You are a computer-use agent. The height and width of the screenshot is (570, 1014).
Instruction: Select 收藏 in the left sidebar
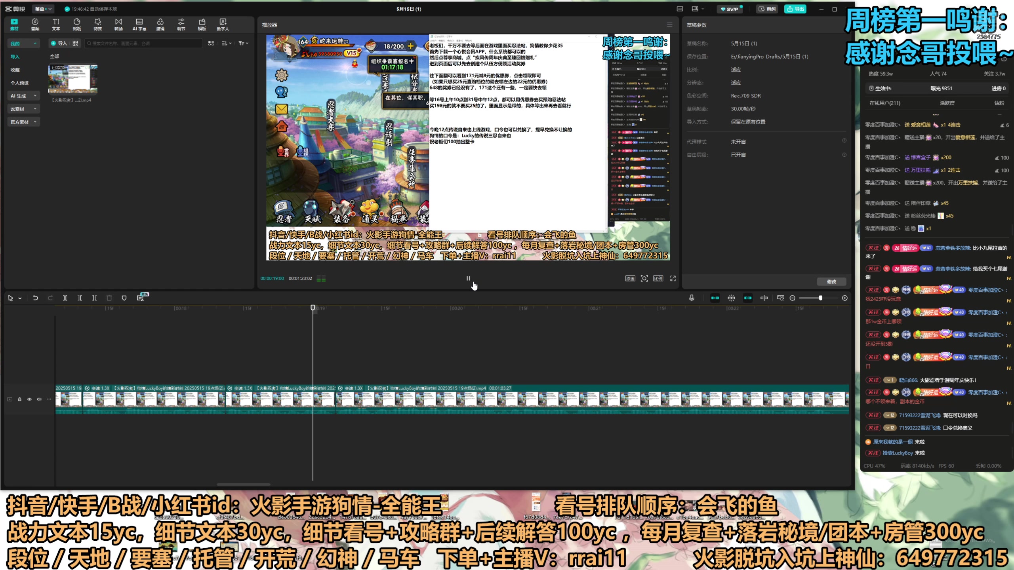15,70
